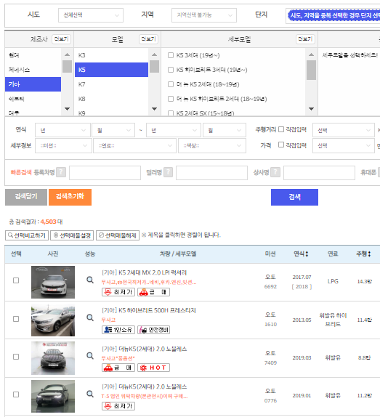This screenshot has width=380, height=417.
Task: Open K5 2세대 MX 2.0 LPI 럭셔리 thumbnail
Action: (53, 282)
